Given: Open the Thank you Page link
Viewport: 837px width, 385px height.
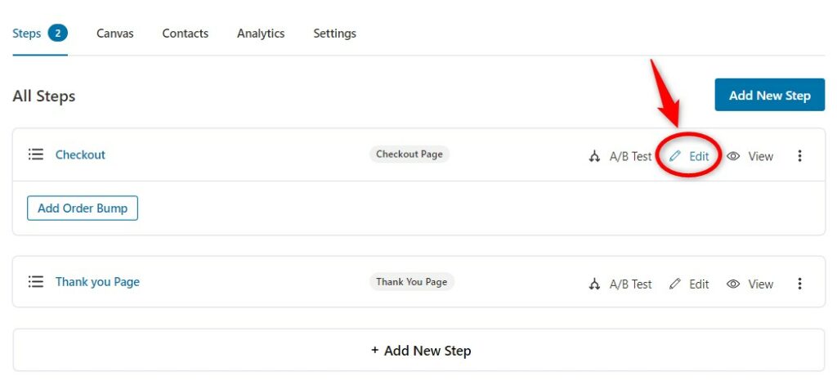Looking at the screenshot, I should (x=98, y=282).
